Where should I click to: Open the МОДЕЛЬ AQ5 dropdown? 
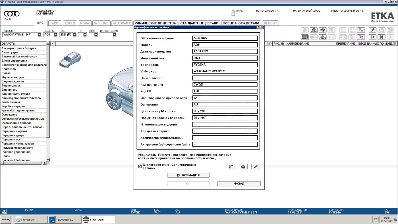[x=55, y=35]
